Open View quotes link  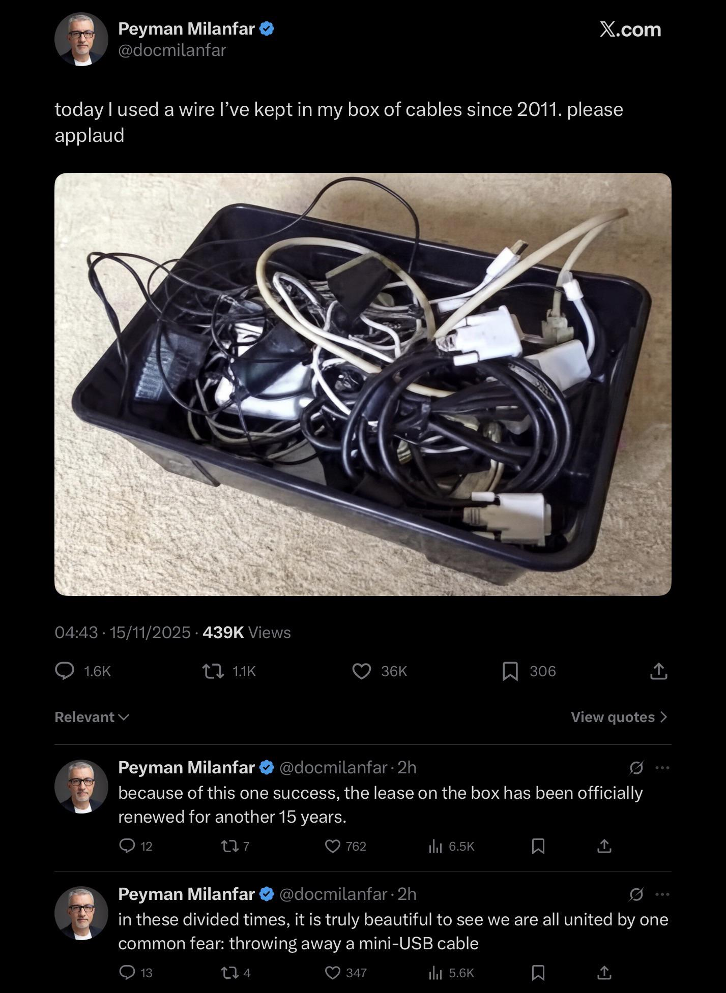coord(619,717)
